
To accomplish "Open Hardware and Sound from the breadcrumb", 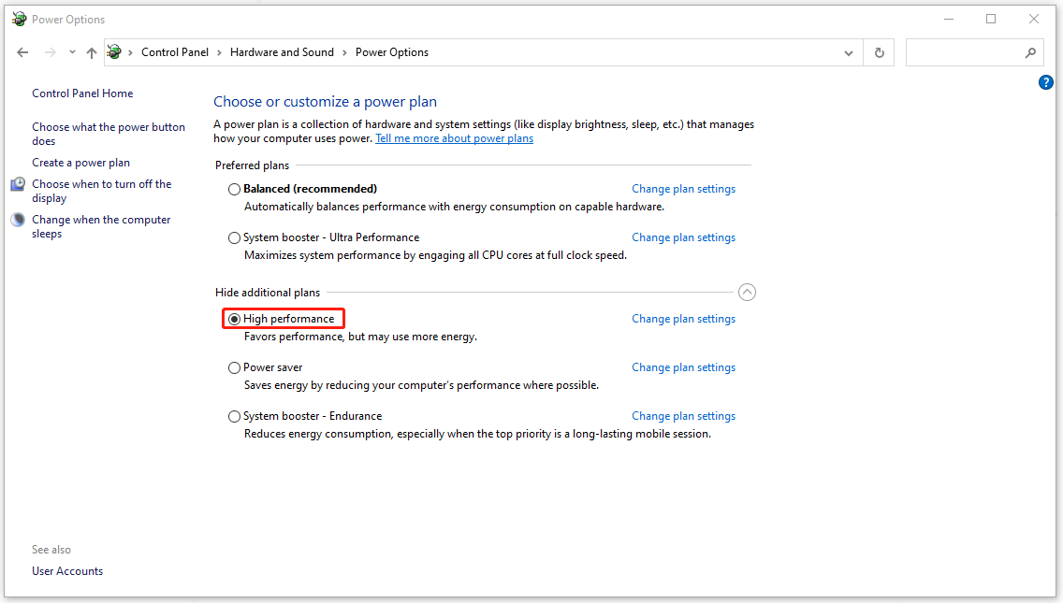I will pyautogui.click(x=282, y=51).
